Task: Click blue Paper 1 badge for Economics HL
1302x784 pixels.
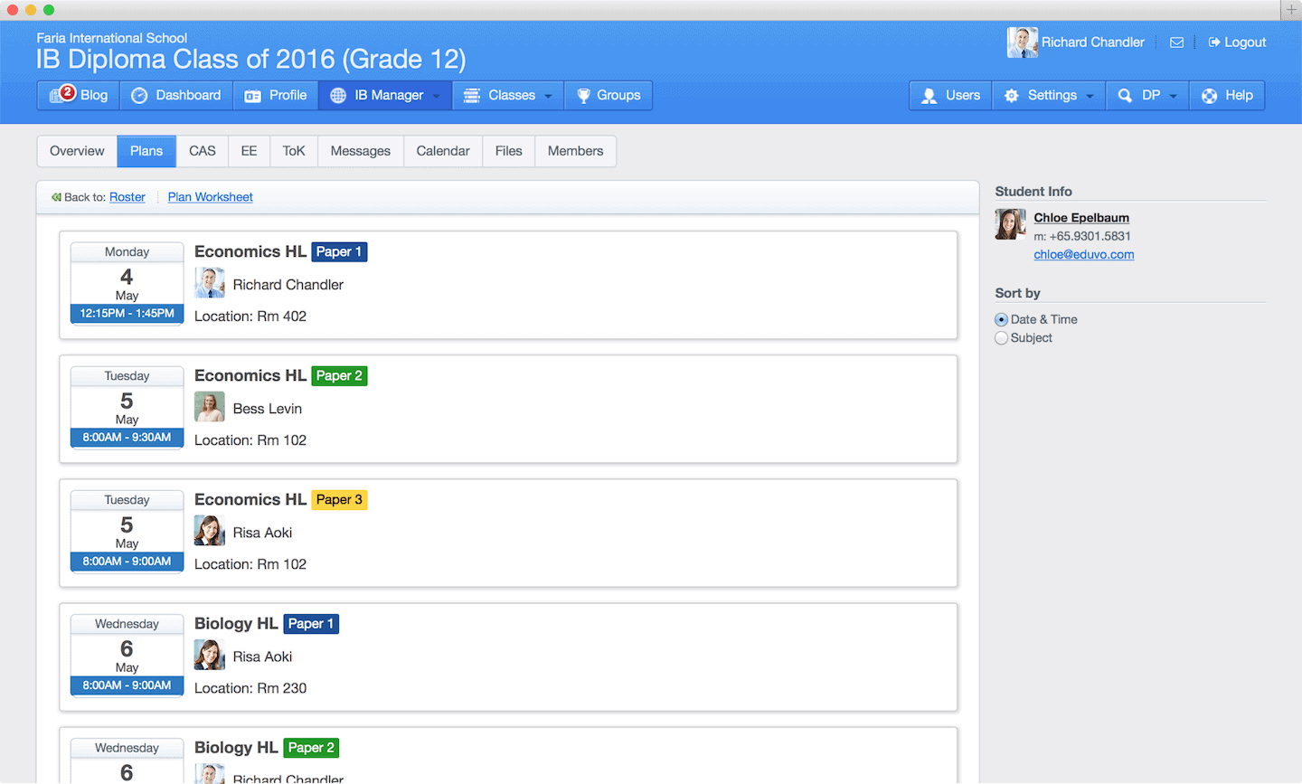Action: (339, 252)
